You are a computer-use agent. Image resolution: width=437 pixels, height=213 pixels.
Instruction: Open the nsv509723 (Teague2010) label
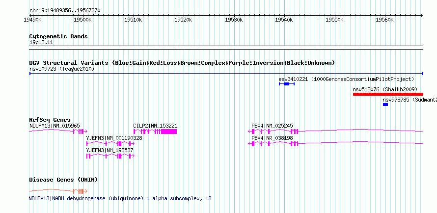[61, 69]
